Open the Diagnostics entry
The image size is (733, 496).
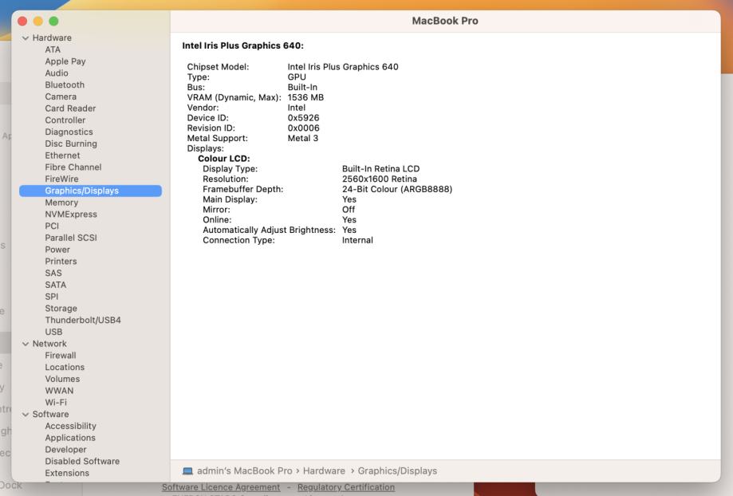(x=69, y=132)
